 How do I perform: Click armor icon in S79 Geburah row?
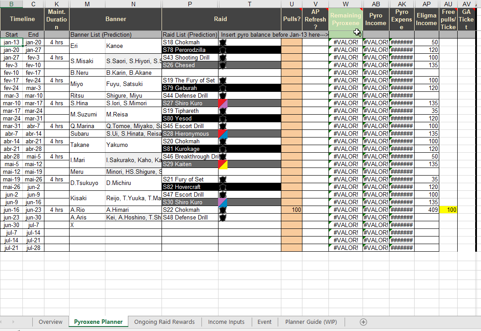[x=223, y=88]
